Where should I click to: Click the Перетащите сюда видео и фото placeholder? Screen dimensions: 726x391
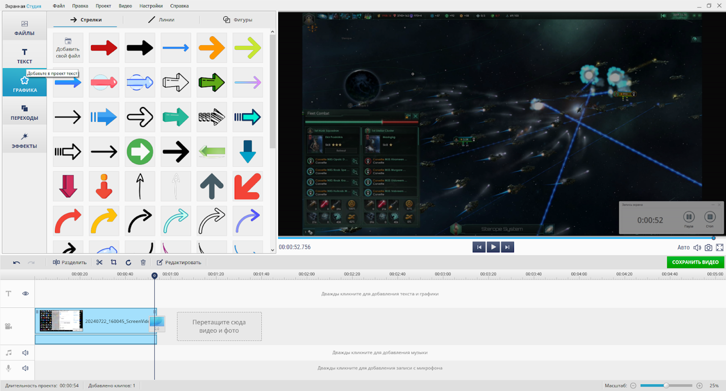[x=219, y=326]
